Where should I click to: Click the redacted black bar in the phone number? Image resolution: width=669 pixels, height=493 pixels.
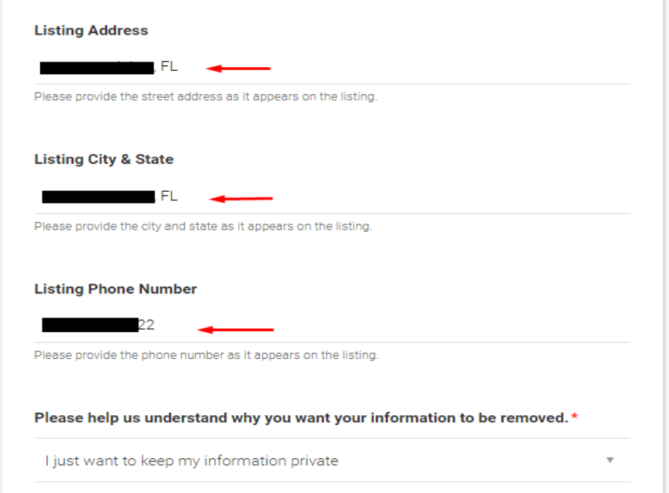(90, 325)
